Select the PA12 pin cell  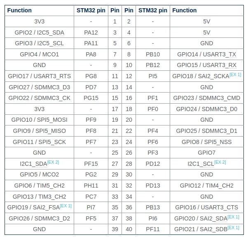[91, 32]
